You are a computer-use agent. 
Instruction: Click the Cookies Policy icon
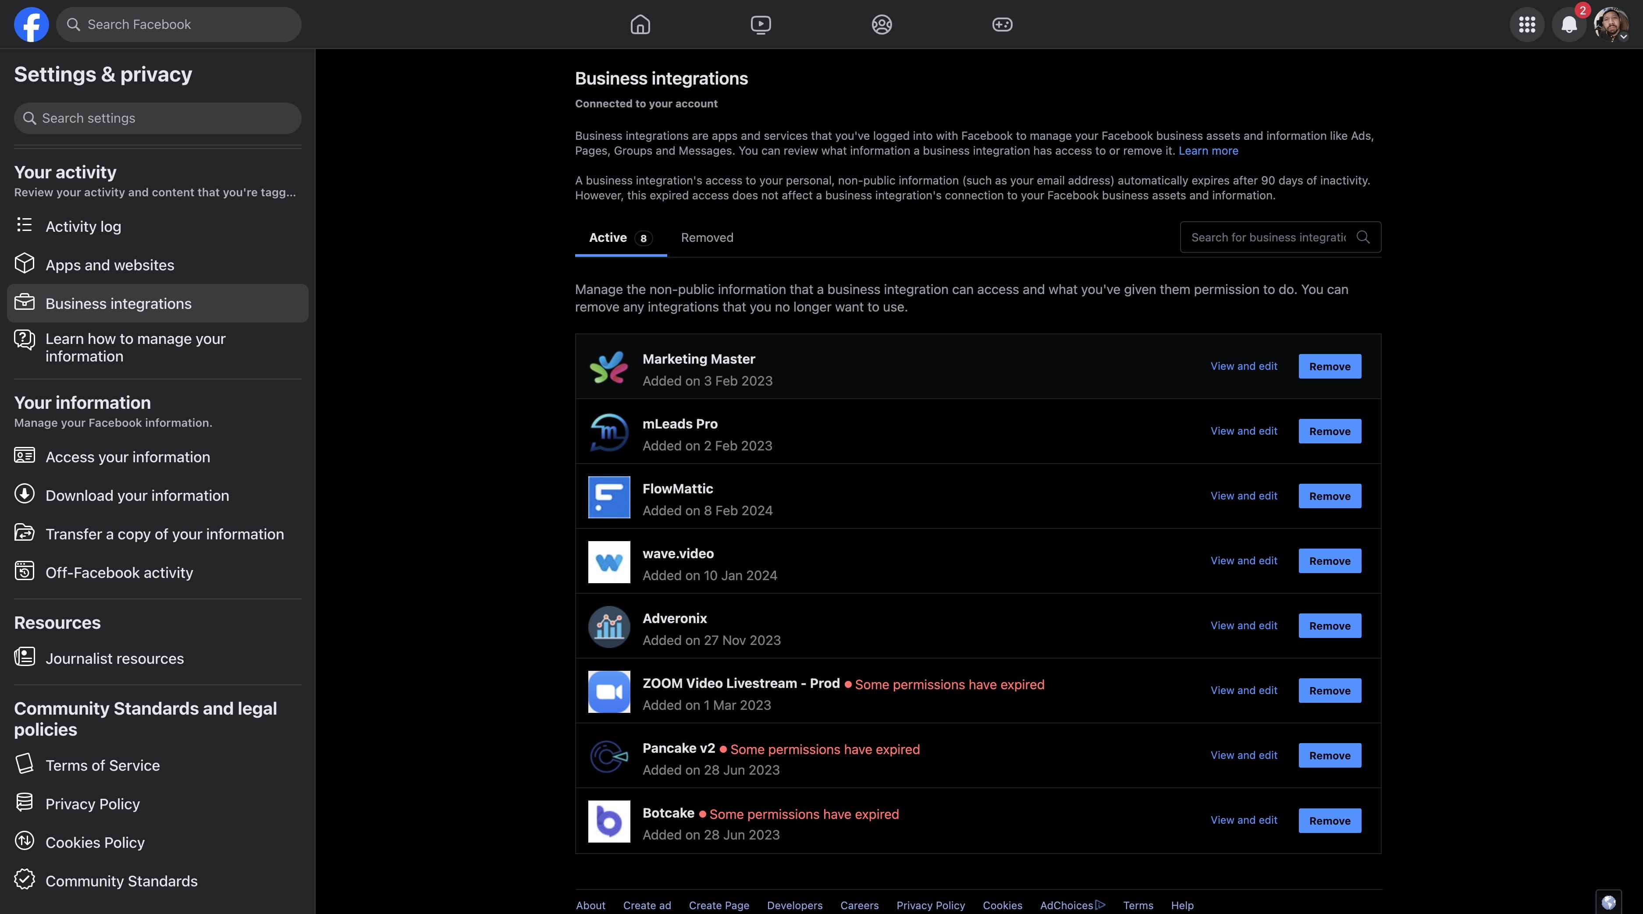[x=24, y=841]
